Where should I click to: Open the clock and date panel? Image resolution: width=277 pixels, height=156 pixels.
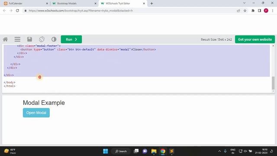click(261, 151)
